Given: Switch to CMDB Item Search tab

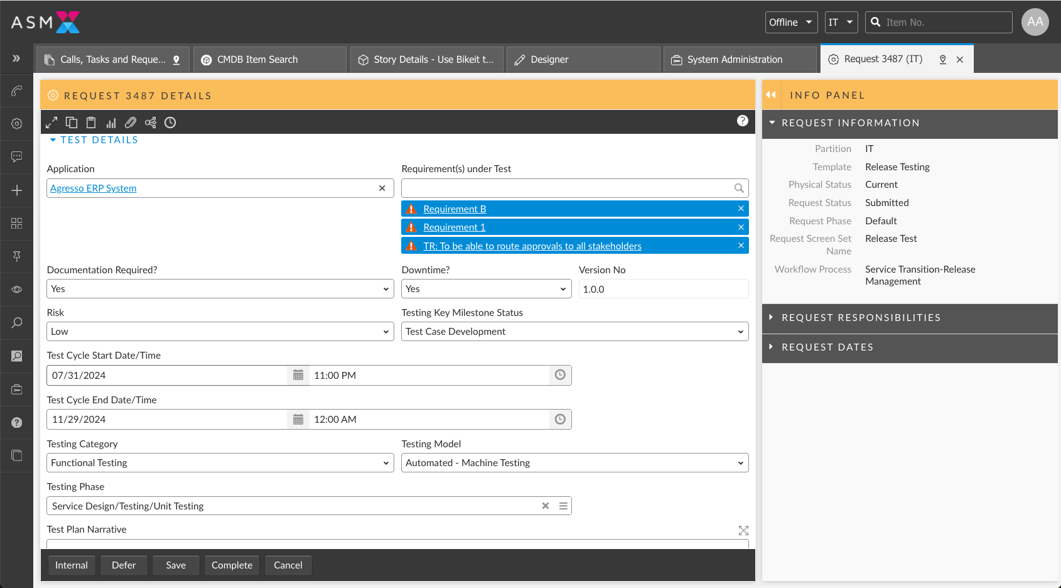Looking at the screenshot, I should click(x=270, y=60).
